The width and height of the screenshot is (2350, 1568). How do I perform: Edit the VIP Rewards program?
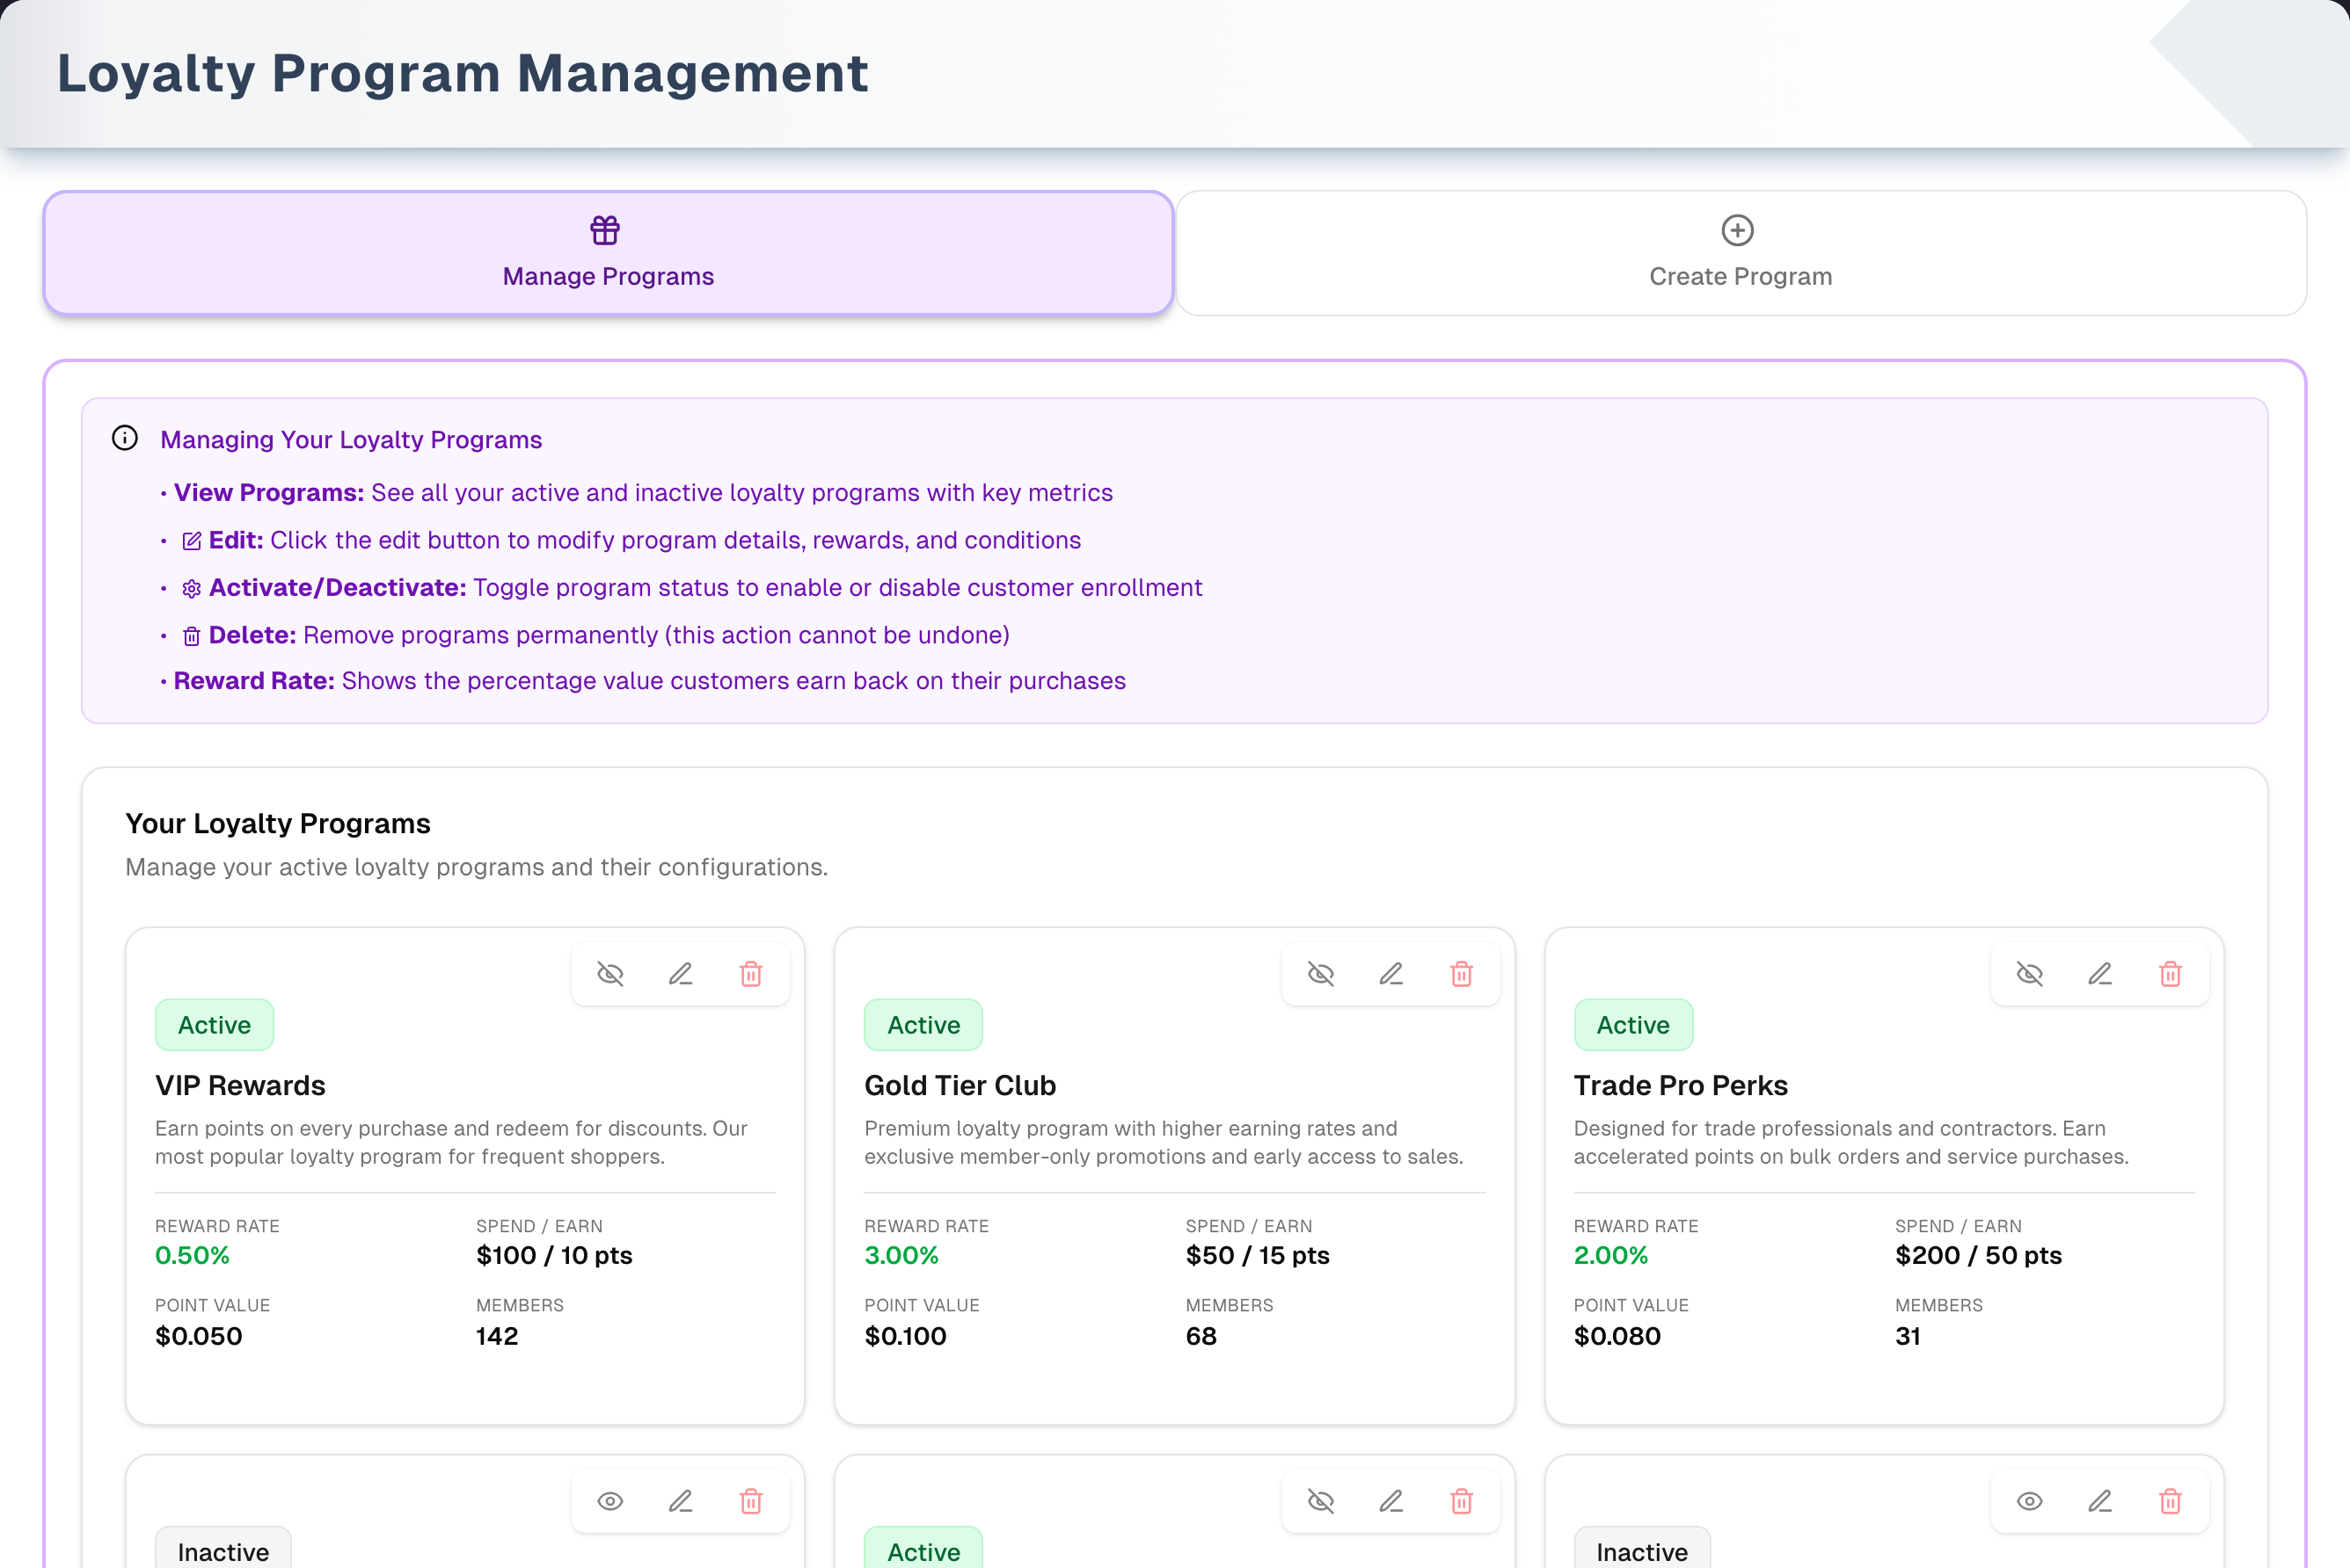pyautogui.click(x=681, y=974)
